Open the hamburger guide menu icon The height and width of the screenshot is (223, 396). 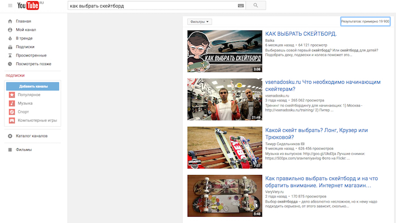(10, 5)
